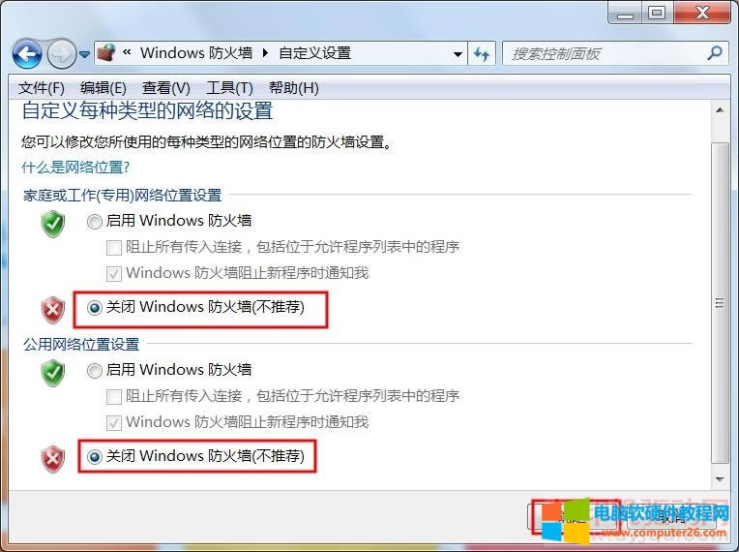Select 关闭 Windows 防火墙 for home network
Viewport: 739px width, 552px height.
pos(94,308)
